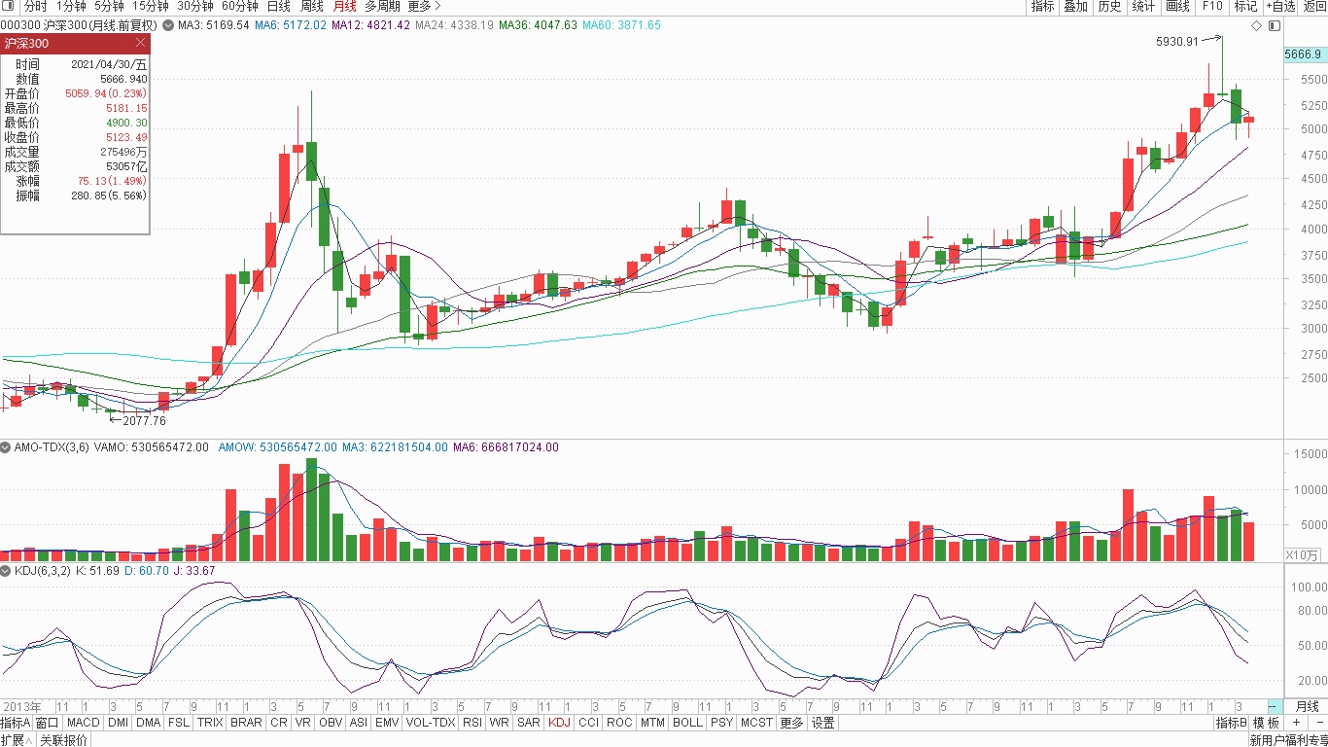1328x747 pixels.
Task: Activate the 画线 drawing tools
Action: [1177, 6]
